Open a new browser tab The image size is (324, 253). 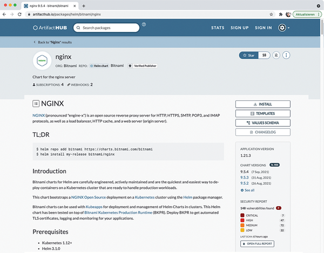(84, 6)
